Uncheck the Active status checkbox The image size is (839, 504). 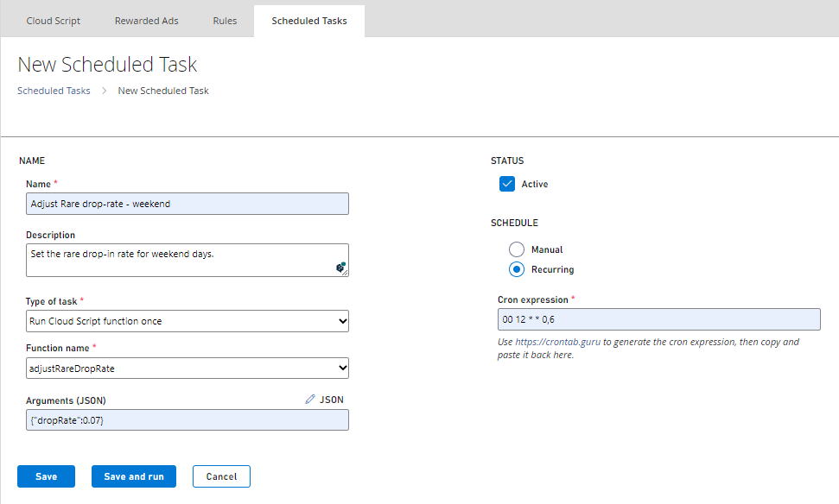pyautogui.click(x=507, y=184)
